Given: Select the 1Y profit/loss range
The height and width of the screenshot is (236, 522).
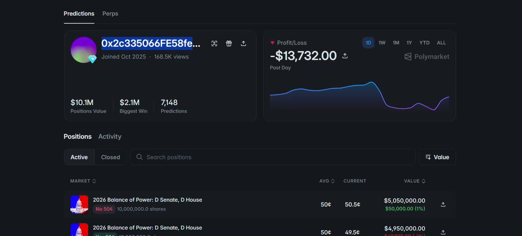Looking at the screenshot, I should click(x=409, y=43).
